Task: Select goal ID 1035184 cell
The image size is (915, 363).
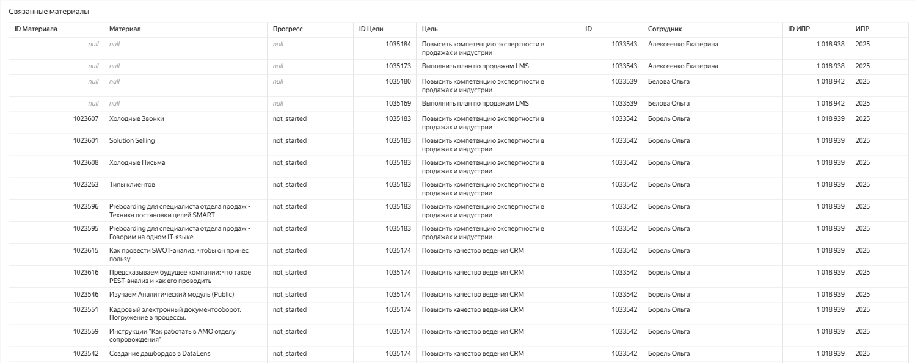Action: 398,45
